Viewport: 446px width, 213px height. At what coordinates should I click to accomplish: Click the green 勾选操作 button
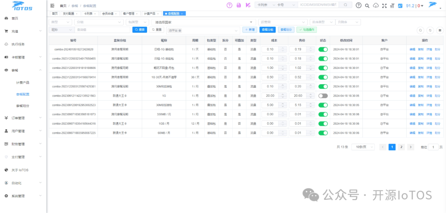click(306, 30)
